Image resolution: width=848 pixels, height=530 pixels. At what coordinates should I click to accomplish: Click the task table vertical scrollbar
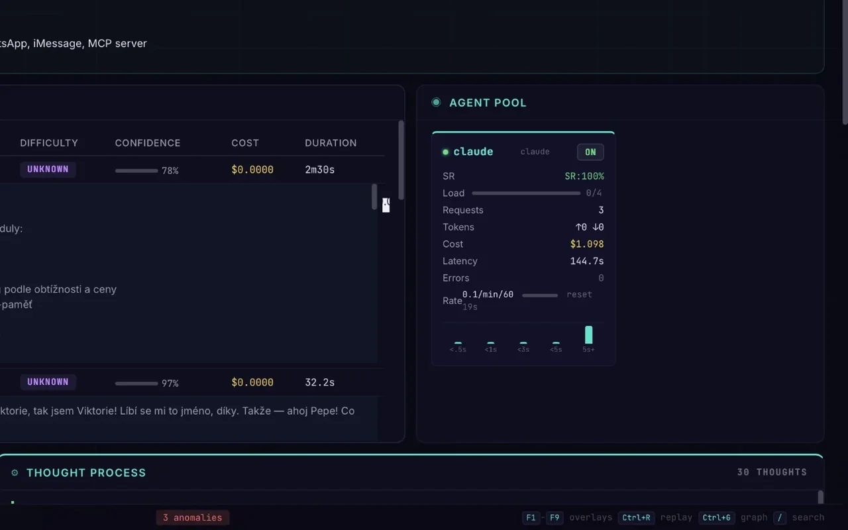(x=401, y=160)
